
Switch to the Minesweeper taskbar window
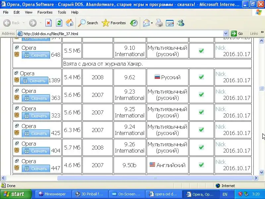[53, 194]
